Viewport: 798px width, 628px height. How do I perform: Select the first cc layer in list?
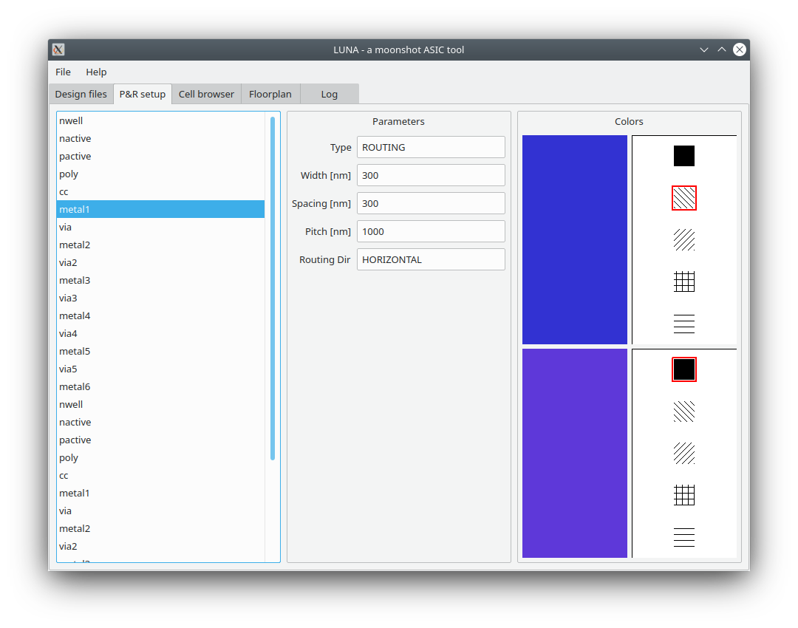161,192
